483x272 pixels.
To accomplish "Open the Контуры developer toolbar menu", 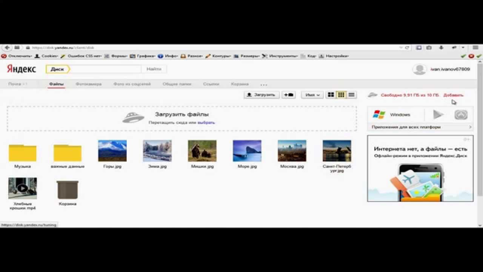I will click(x=218, y=56).
